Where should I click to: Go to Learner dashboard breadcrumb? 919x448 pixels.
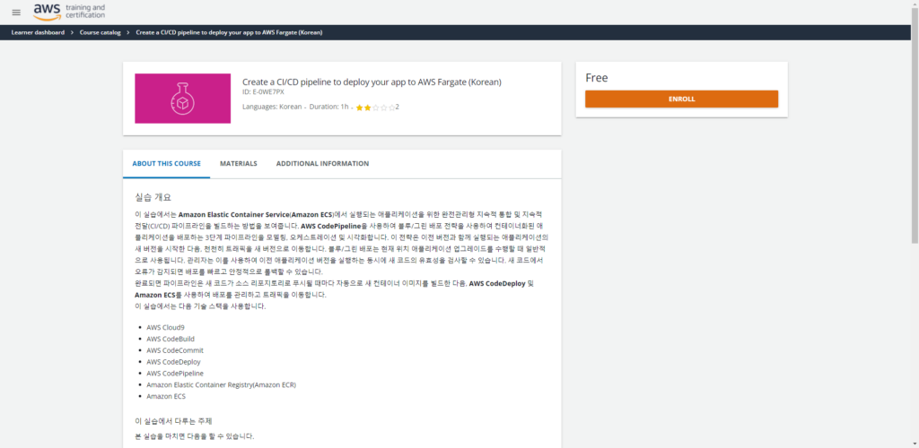(38, 33)
